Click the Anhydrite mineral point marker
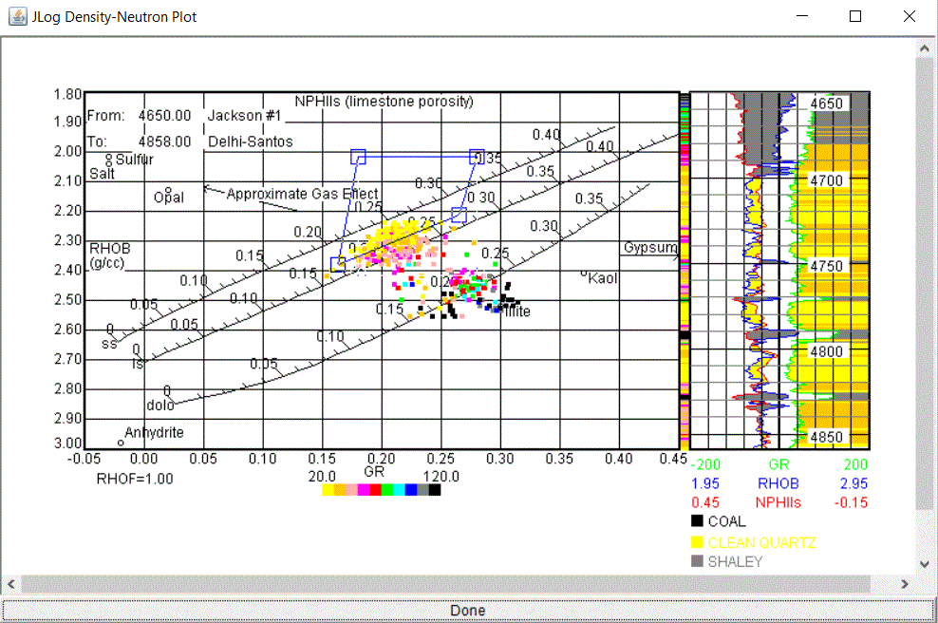The height and width of the screenshot is (623, 938). pyautogui.click(x=121, y=443)
